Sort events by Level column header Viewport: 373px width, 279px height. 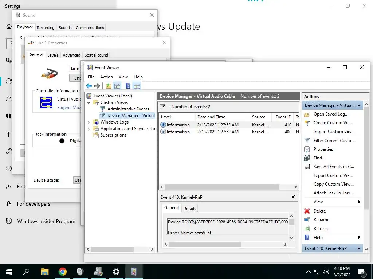point(177,117)
